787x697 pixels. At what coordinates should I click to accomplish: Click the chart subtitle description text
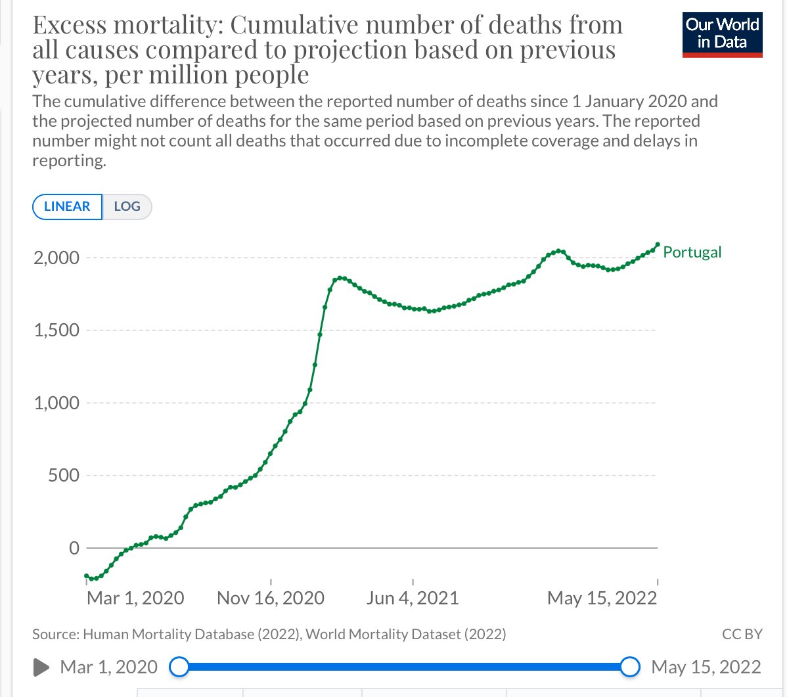tap(374, 131)
